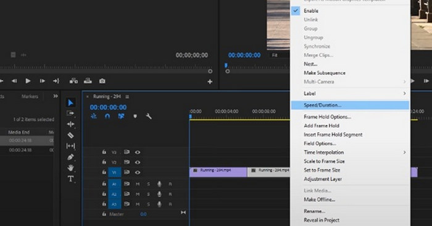Click the Master track go-to-end icon

coord(183,212)
